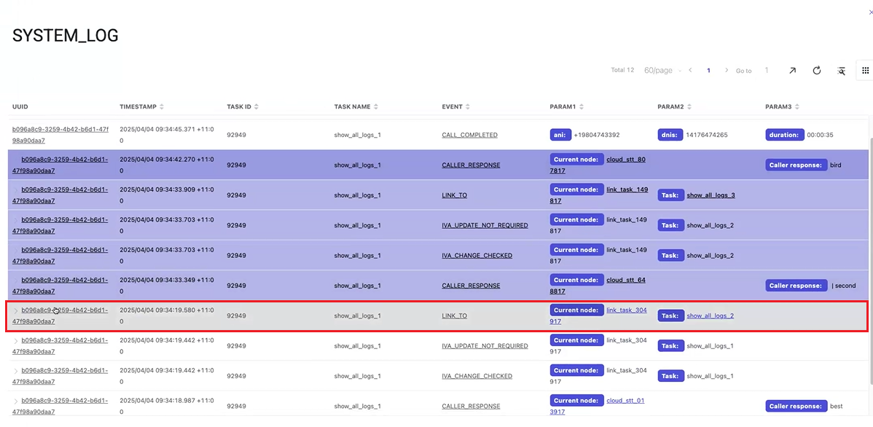
Task: Click the dnis badge in CALL_COMPLETED row
Action: pos(670,135)
